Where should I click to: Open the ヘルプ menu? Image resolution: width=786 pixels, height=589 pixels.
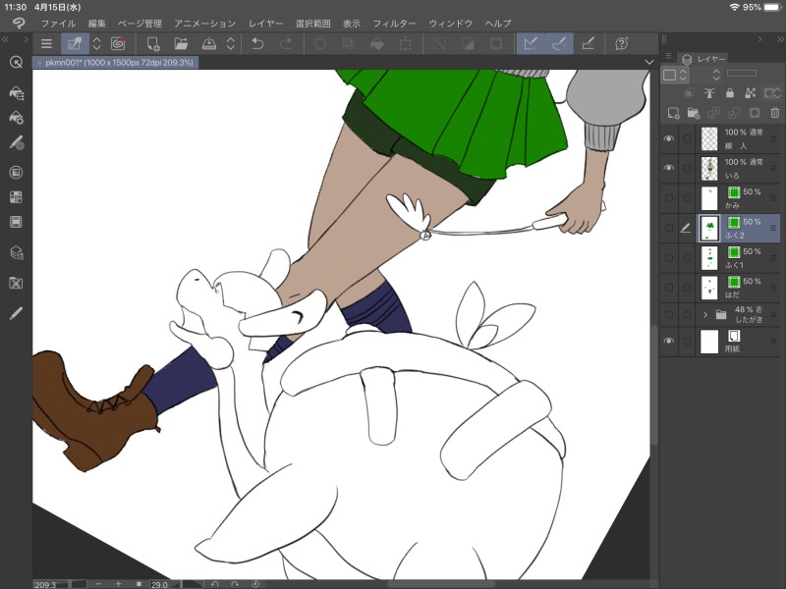[x=498, y=24]
